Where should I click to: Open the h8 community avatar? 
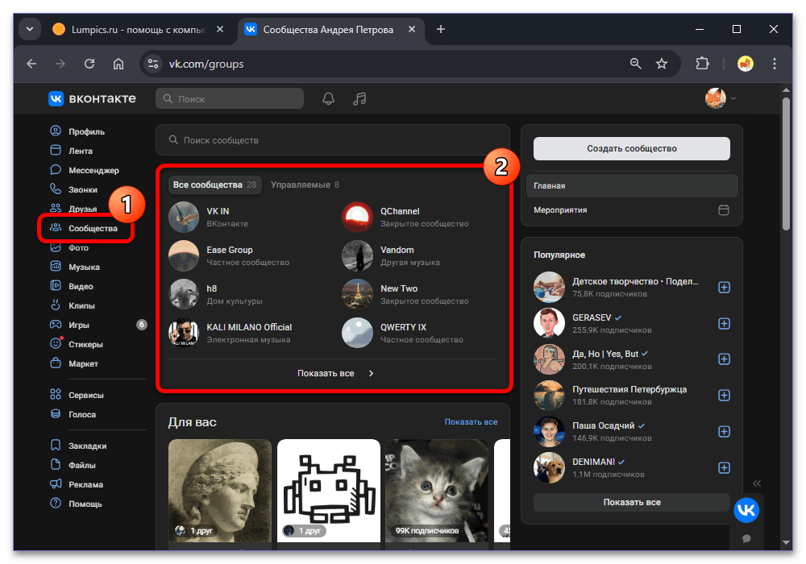(184, 294)
